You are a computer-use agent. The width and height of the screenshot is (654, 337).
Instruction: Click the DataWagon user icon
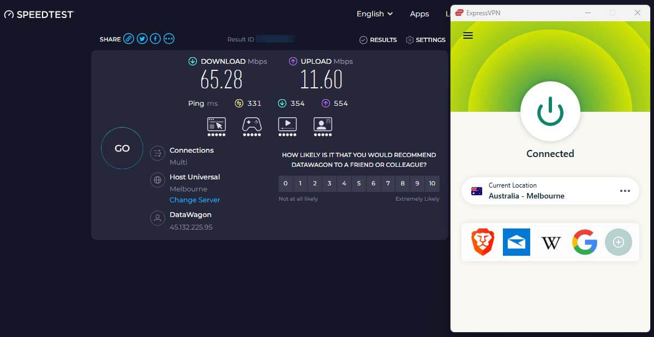tap(158, 218)
